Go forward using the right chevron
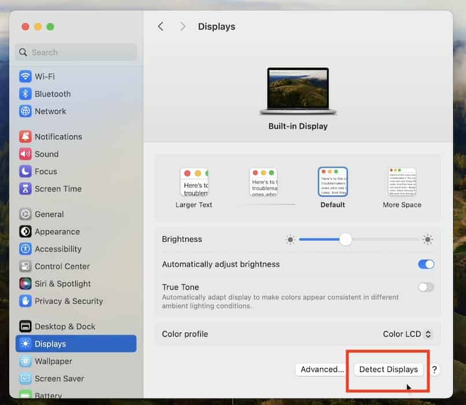 [x=183, y=27]
